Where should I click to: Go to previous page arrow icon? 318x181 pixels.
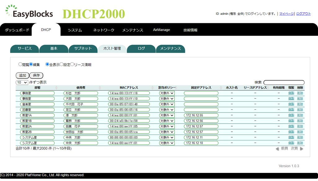(277, 149)
